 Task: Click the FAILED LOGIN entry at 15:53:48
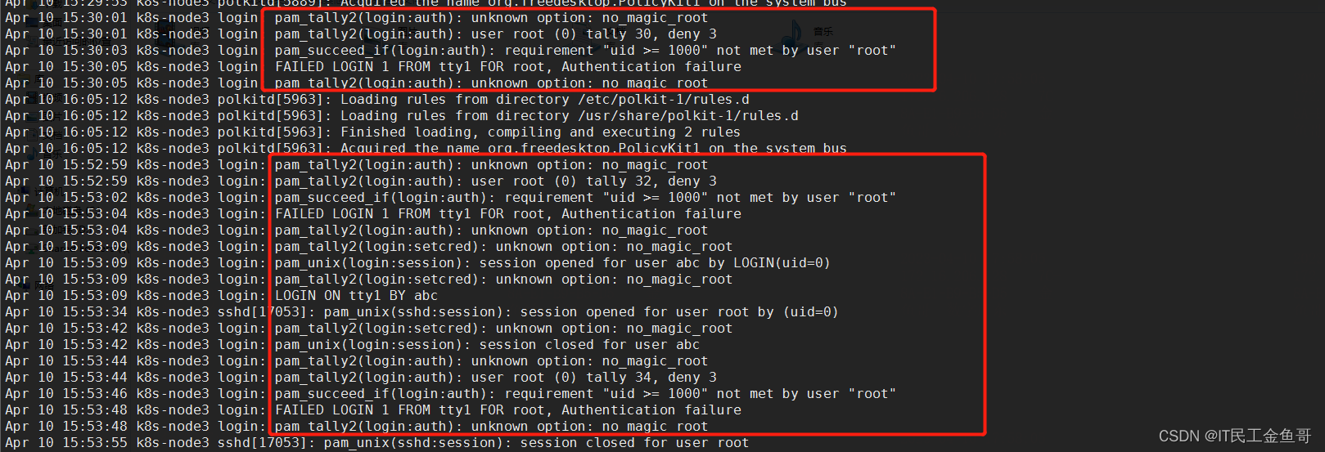(507, 410)
